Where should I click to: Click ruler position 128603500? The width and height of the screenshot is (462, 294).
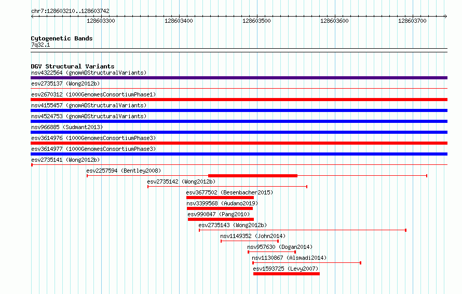tap(256, 21)
